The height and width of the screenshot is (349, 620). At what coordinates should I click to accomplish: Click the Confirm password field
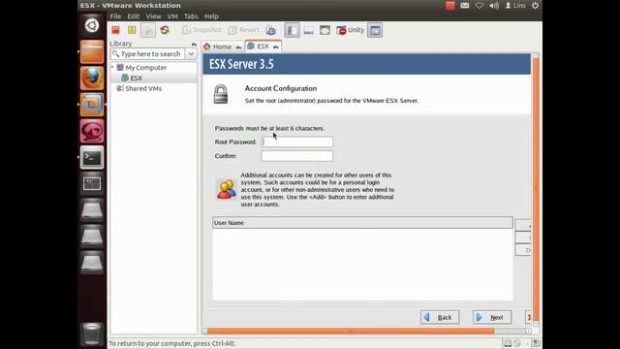point(297,156)
